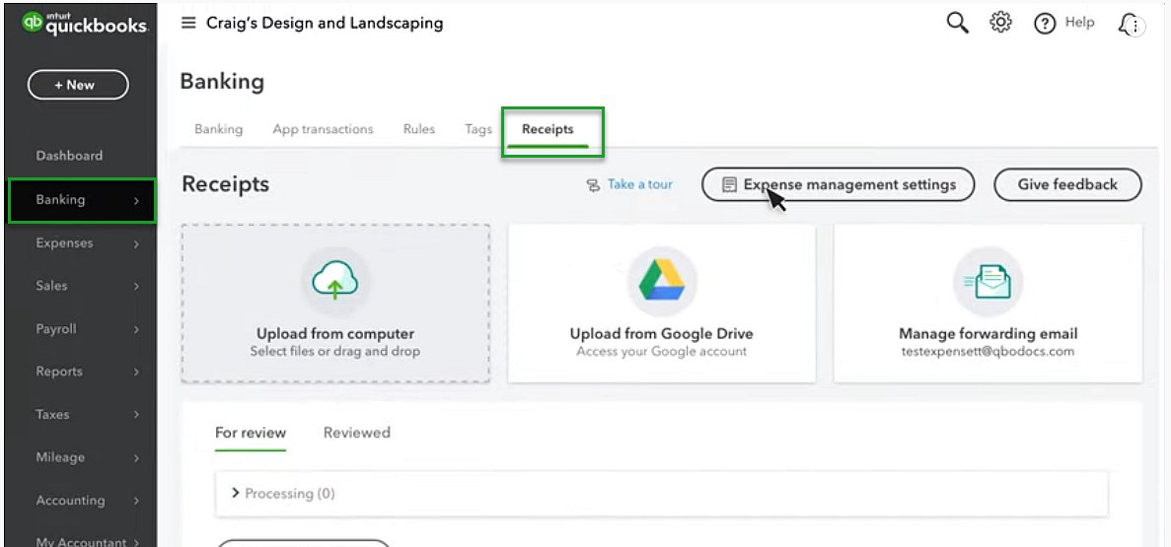1171x547 pixels.
Task: Click the testexpensett@qbodocs.com email address
Action: (988, 351)
